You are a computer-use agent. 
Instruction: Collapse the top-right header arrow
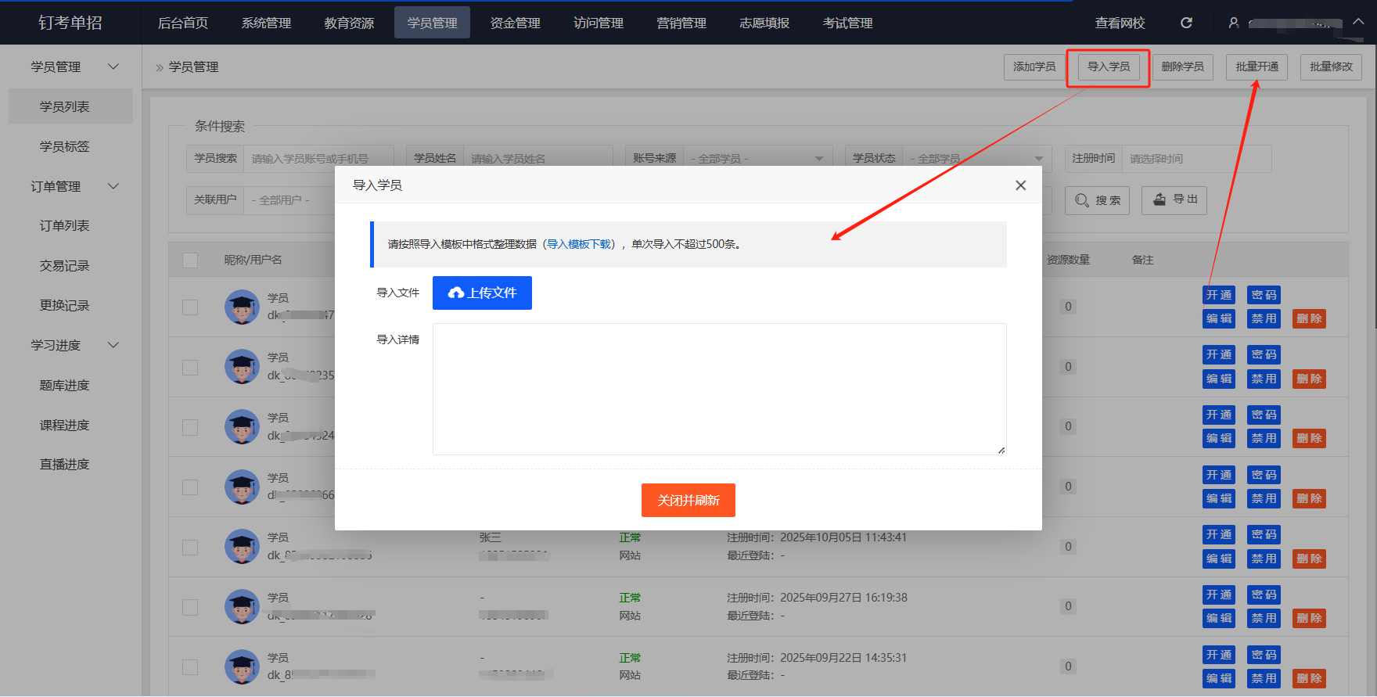[1359, 22]
